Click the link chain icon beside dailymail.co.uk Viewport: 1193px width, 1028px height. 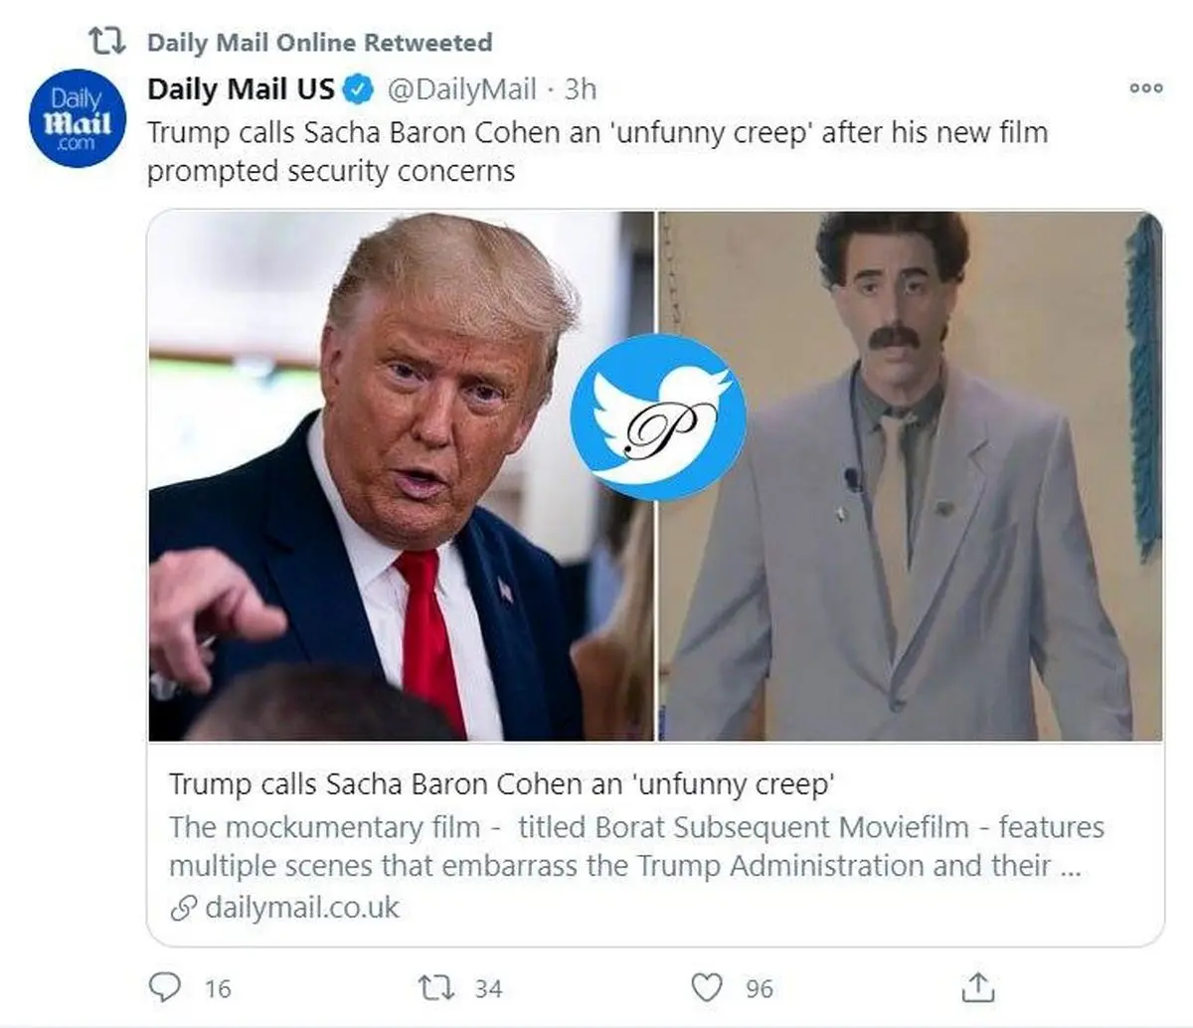pos(183,908)
